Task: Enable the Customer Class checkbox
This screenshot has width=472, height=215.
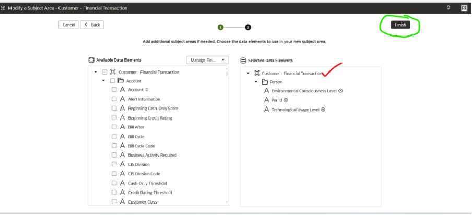Action: 114,202
